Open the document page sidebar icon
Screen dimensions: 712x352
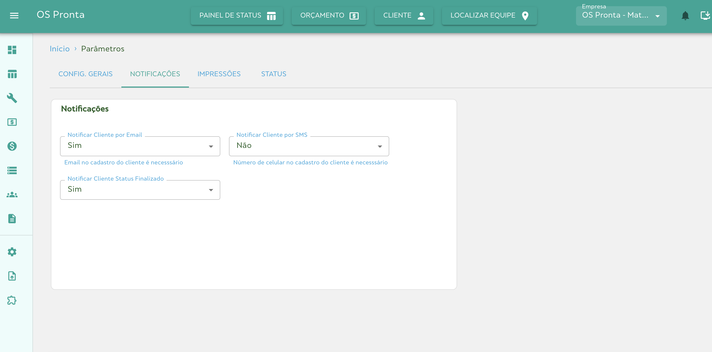click(12, 219)
